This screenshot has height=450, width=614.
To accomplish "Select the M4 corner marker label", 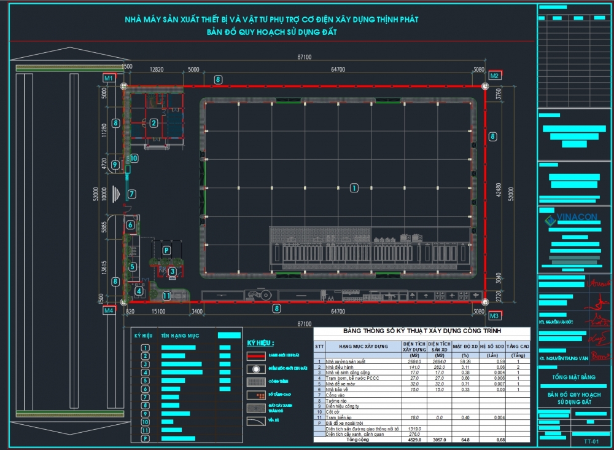I will pos(109,310).
